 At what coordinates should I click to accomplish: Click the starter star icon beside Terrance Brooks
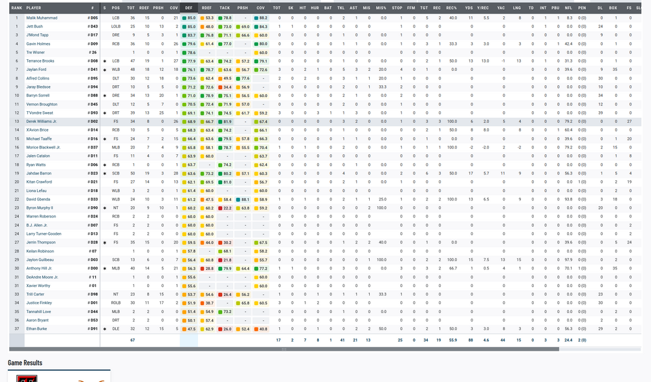point(105,61)
